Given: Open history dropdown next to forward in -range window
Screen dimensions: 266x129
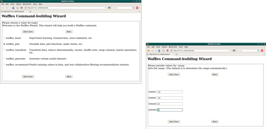Looking at the screenshot, I should [x=156, y=51].
